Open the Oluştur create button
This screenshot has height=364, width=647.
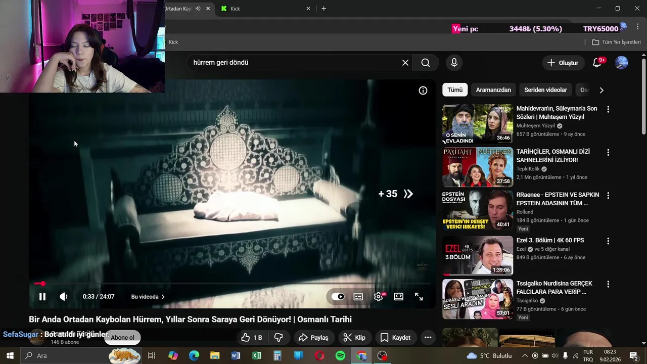[x=563, y=63]
